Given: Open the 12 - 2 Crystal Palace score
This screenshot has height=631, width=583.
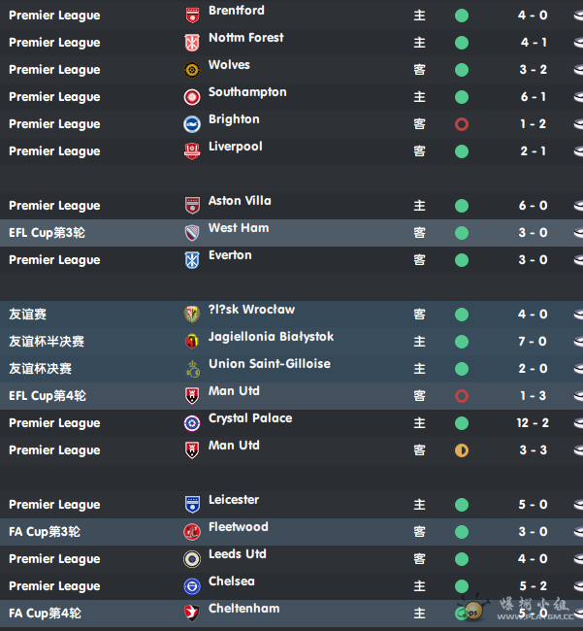Looking at the screenshot, I should [533, 423].
